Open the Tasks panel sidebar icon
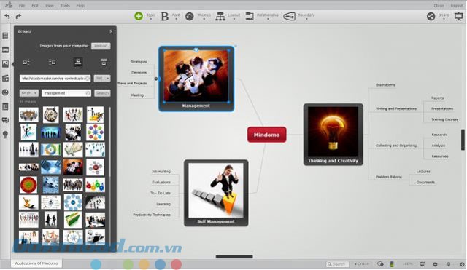The width and height of the screenshot is (467, 270). [x=5, y=106]
